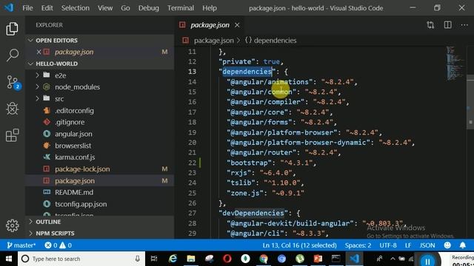This screenshot has height=266, width=474.
Task: Open File Explorer from taskbar
Action: click(x=191, y=259)
